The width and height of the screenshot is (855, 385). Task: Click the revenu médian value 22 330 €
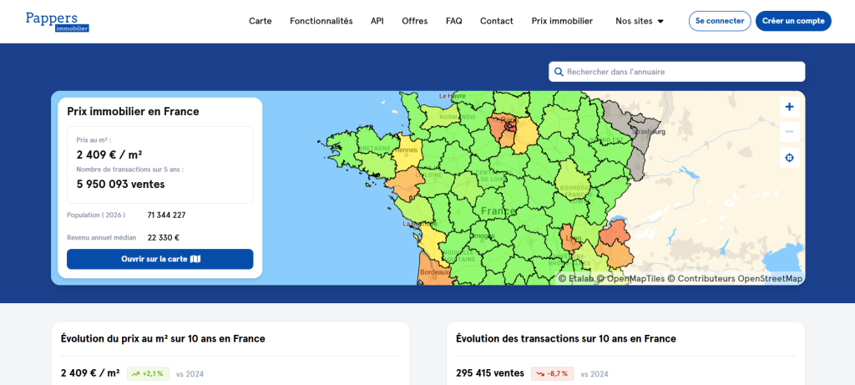[x=164, y=238]
